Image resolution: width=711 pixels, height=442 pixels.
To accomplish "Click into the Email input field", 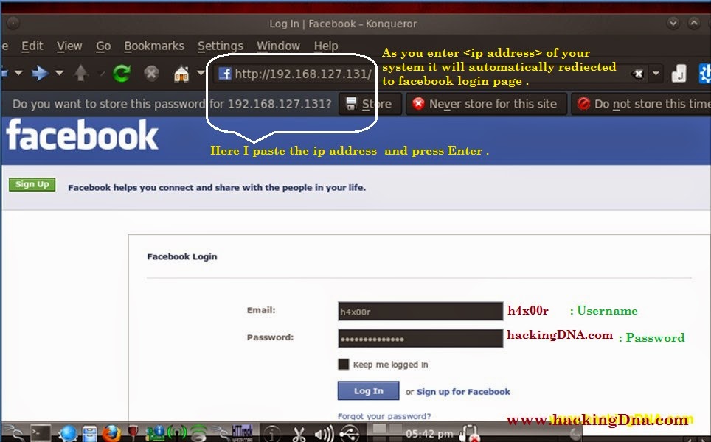I will coord(420,312).
